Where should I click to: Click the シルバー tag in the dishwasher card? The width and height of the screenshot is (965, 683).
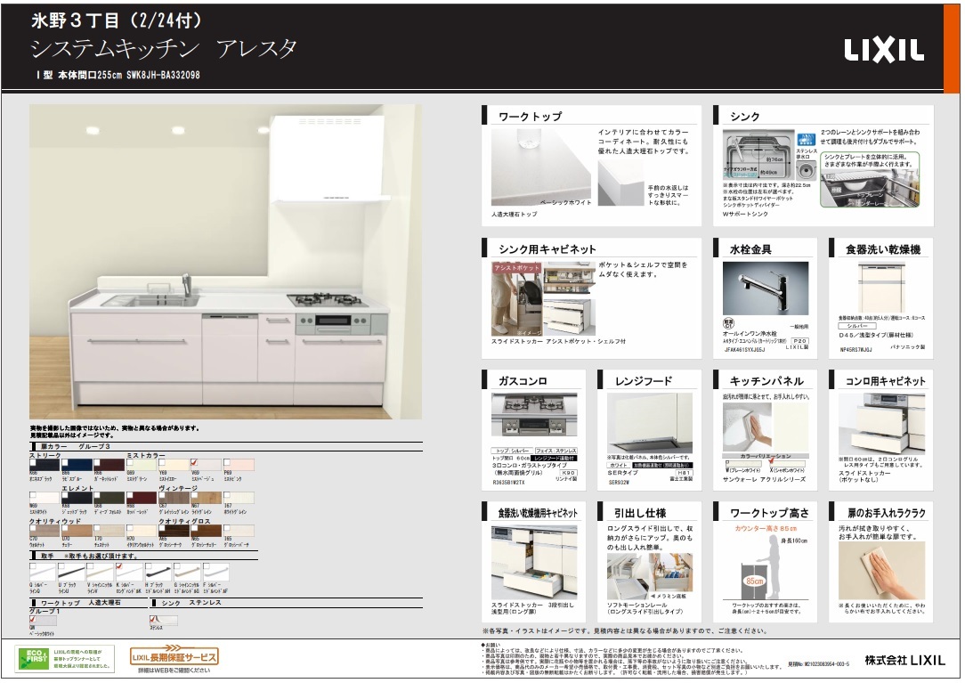point(857,326)
